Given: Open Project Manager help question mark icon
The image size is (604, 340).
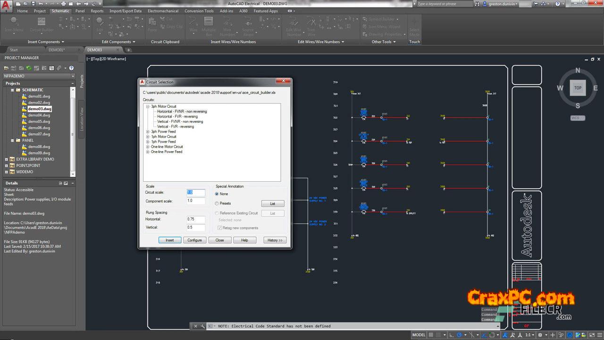Looking at the screenshot, I should pyautogui.click(x=71, y=68).
